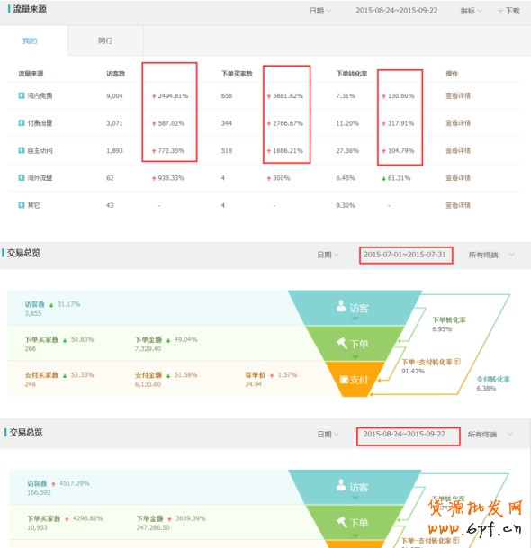Click the 2015-07-01~2015-07-31 date range field

pos(406,255)
